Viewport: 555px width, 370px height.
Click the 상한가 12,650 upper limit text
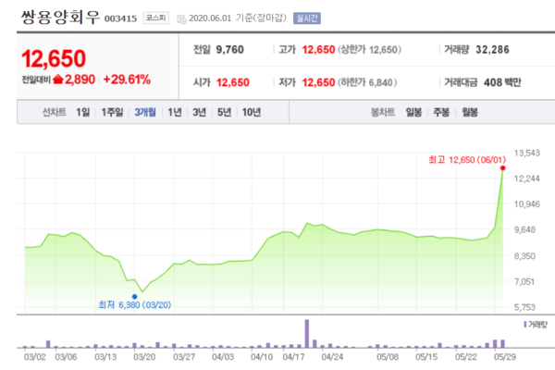pos(369,50)
